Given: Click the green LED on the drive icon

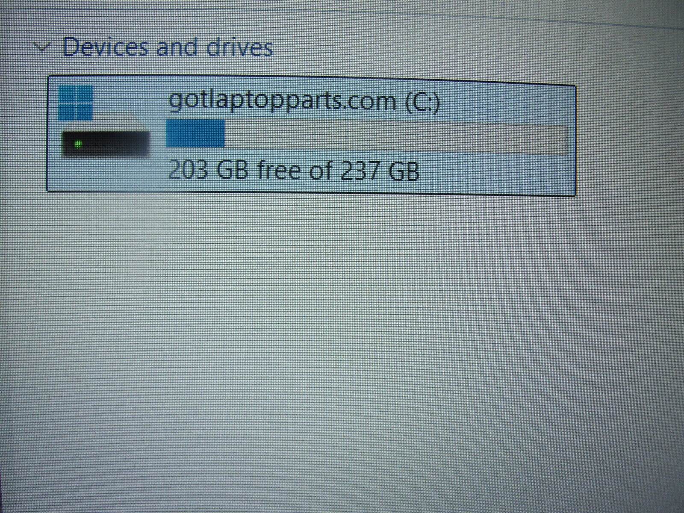Looking at the screenshot, I should 78,144.
